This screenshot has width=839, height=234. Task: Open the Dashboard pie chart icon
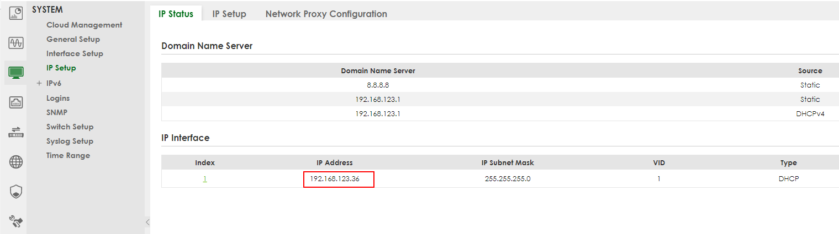pyautogui.click(x=15, y=13)
